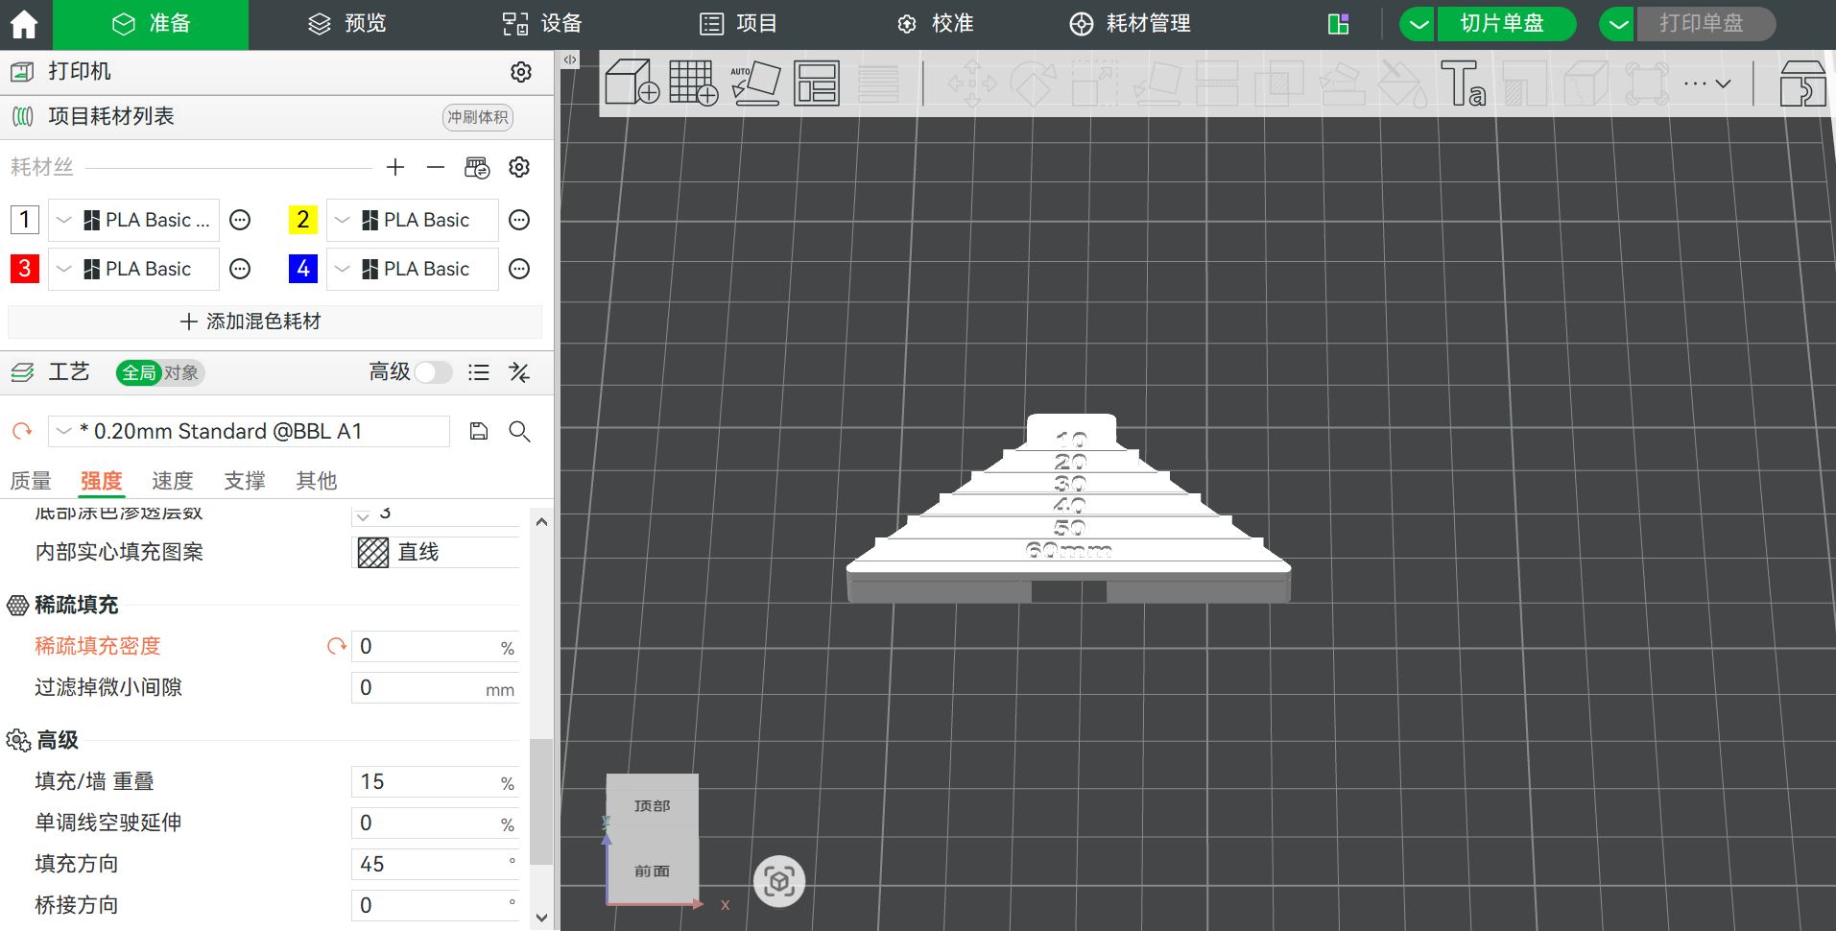Toggle the perspective view icon
Image resolution: width=1836 pixels, height=931 pixels.
tap(778, 881)
